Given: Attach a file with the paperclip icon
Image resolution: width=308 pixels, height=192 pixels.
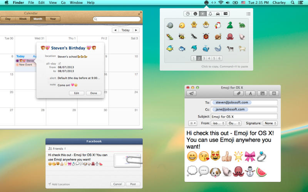Looking at the screenshot, I should coord(238,93).
